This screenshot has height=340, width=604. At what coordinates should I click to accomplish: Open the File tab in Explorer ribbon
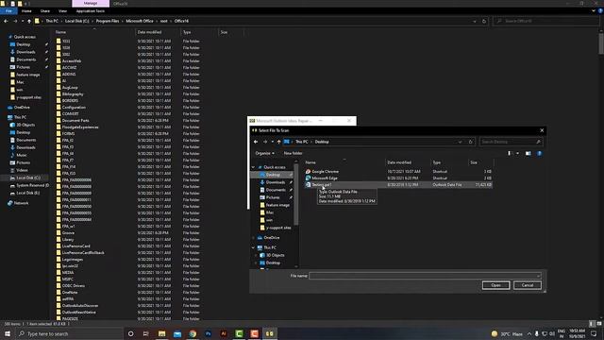coord(8,11)
